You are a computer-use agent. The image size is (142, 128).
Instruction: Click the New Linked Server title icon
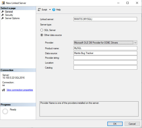click(3, 3)
